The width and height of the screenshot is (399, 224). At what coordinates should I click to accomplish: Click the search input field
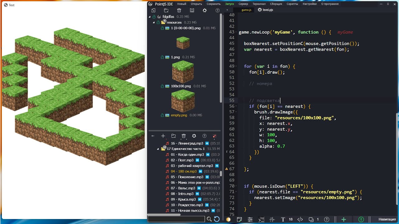coord(176,219)
